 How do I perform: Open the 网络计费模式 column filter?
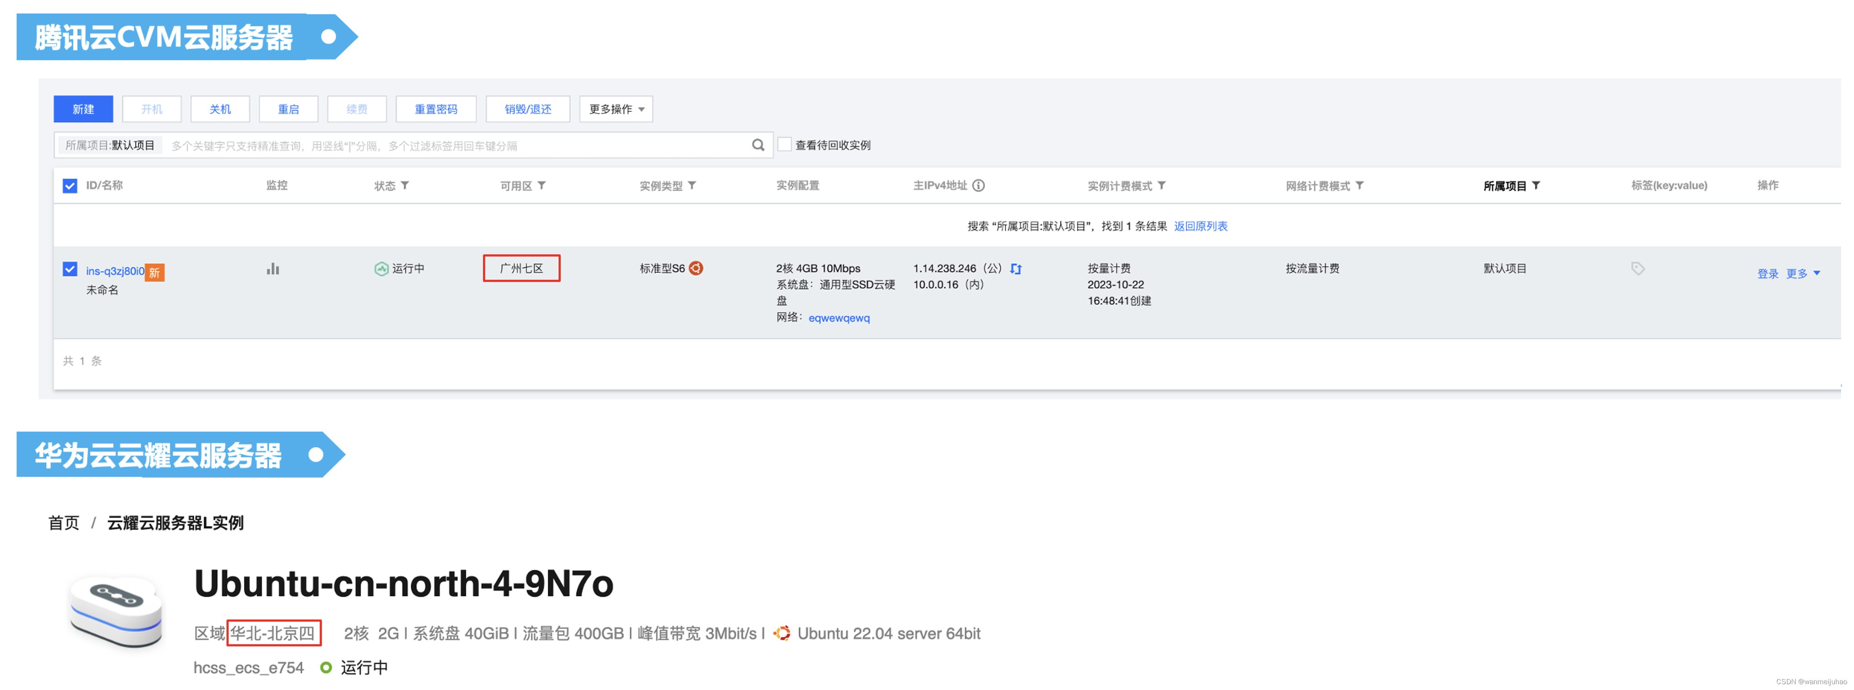click(1360, 185)
